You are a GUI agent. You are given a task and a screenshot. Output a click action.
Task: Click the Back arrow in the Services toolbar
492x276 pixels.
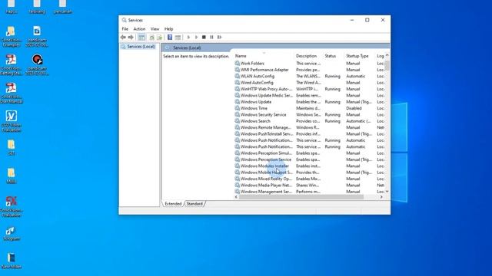coord(123,38)
